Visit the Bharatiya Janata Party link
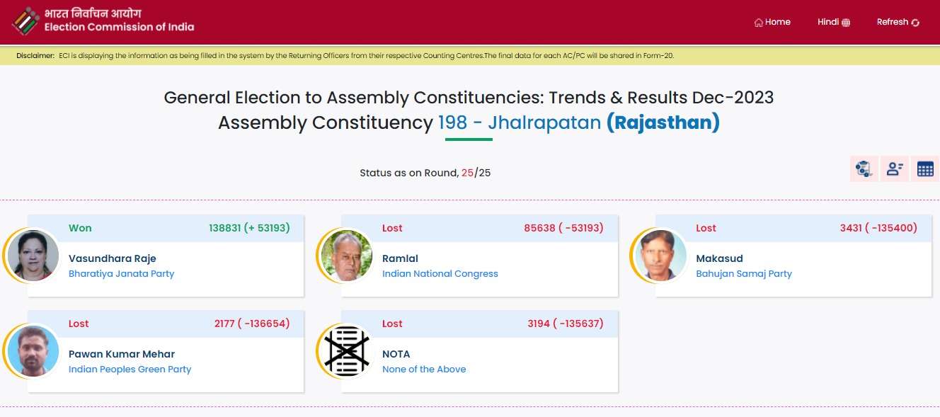Screen dimensions: 940x417 [x=121, y=274]
